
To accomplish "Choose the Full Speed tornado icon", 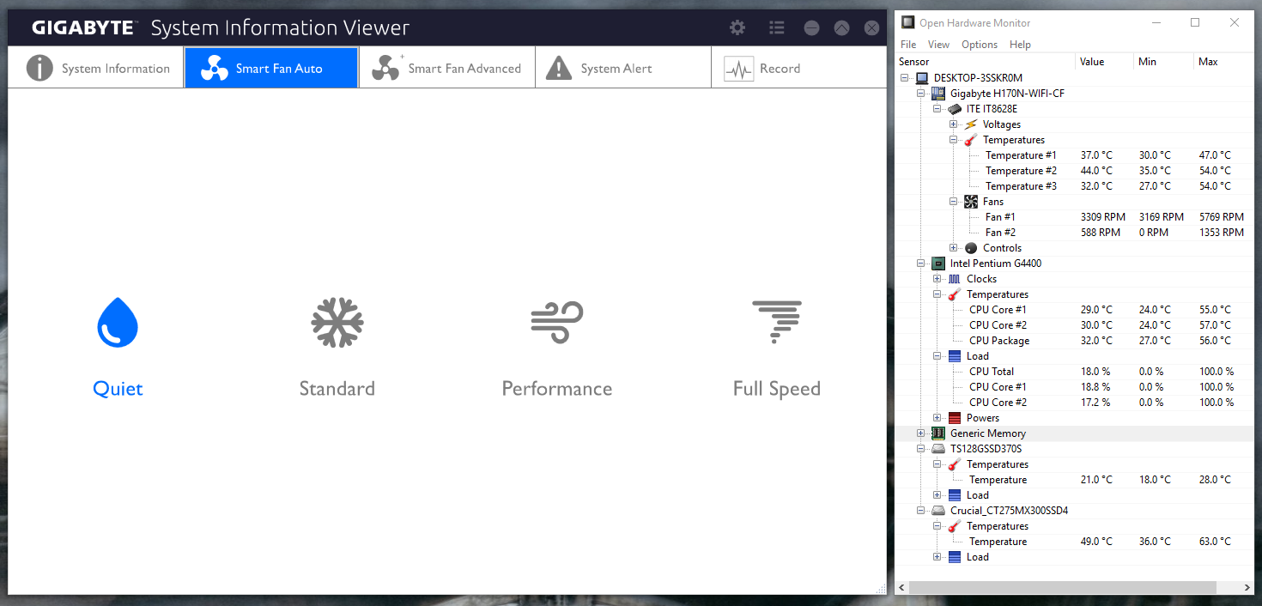I will coord(777,323).
